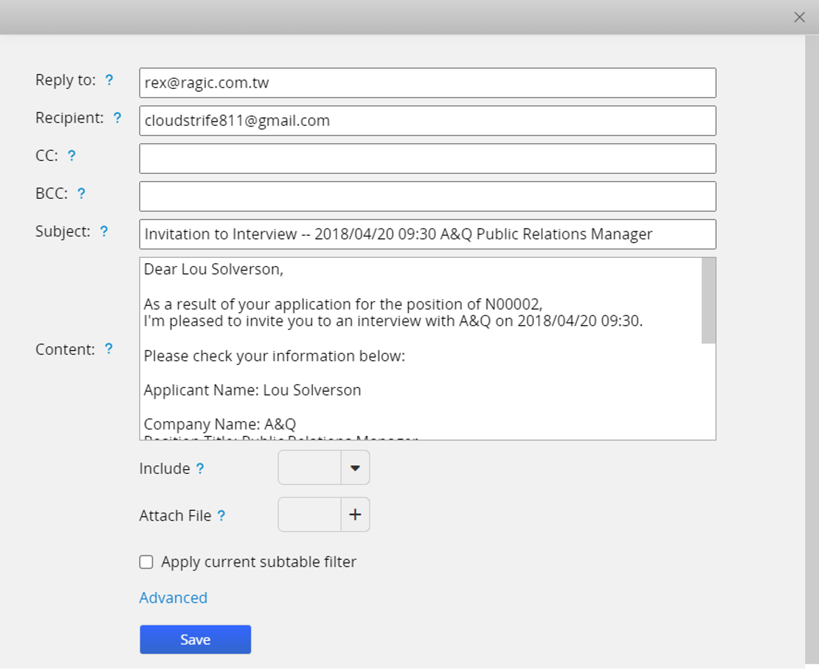
Task: Open the Reply to help tooltip
Action: (110, 80)
